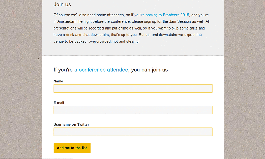Click the textured background right of the page

click(244, 79)
